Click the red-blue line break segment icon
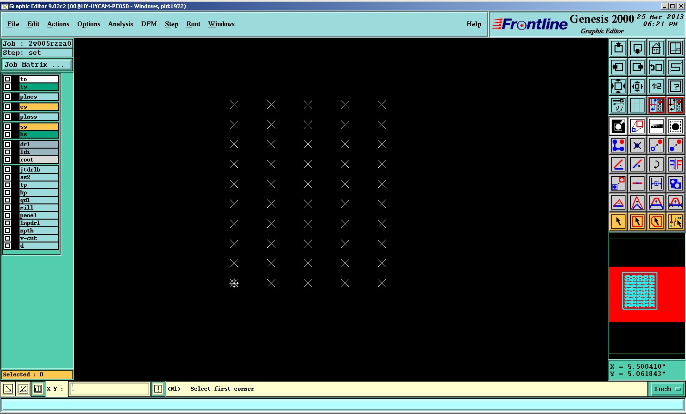Image resolution: width=686 pixels, height=414 pixels. [x=637, y=183]
